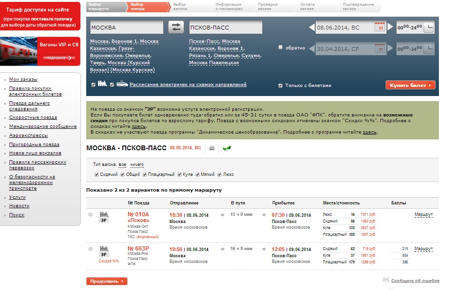The width and height of the screenshot is (467, 290).
Task: Click the printer icon beside the route title
Action: coord(212,148)
